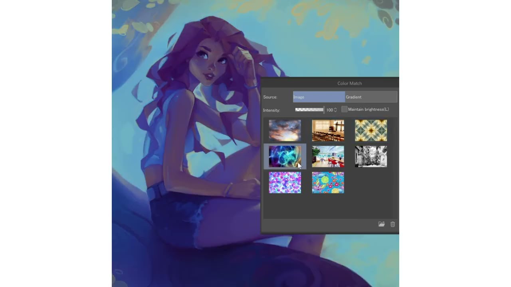Toggle off the currently highlighted neon reference
The height and width of the screenshot is (287, 511).
[x=285, y=156]
